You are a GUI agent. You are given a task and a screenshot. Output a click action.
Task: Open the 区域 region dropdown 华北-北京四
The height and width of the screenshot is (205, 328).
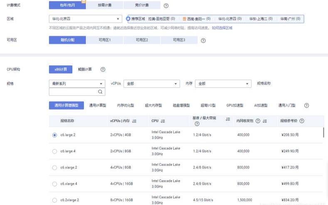click(86, 19)
